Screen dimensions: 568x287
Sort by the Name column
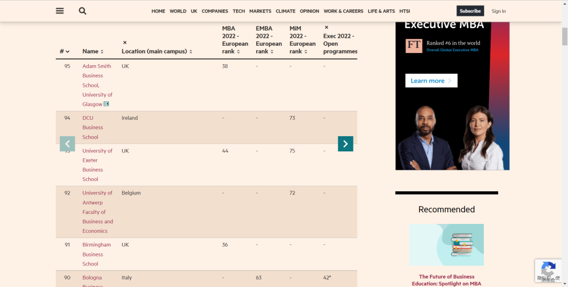[93, 52]
